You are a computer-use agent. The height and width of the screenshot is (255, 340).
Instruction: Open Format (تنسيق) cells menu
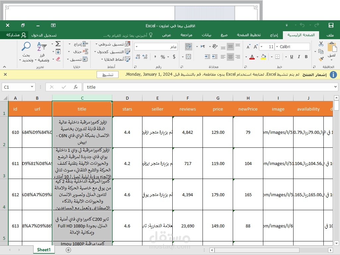click(x=77, y=59)
